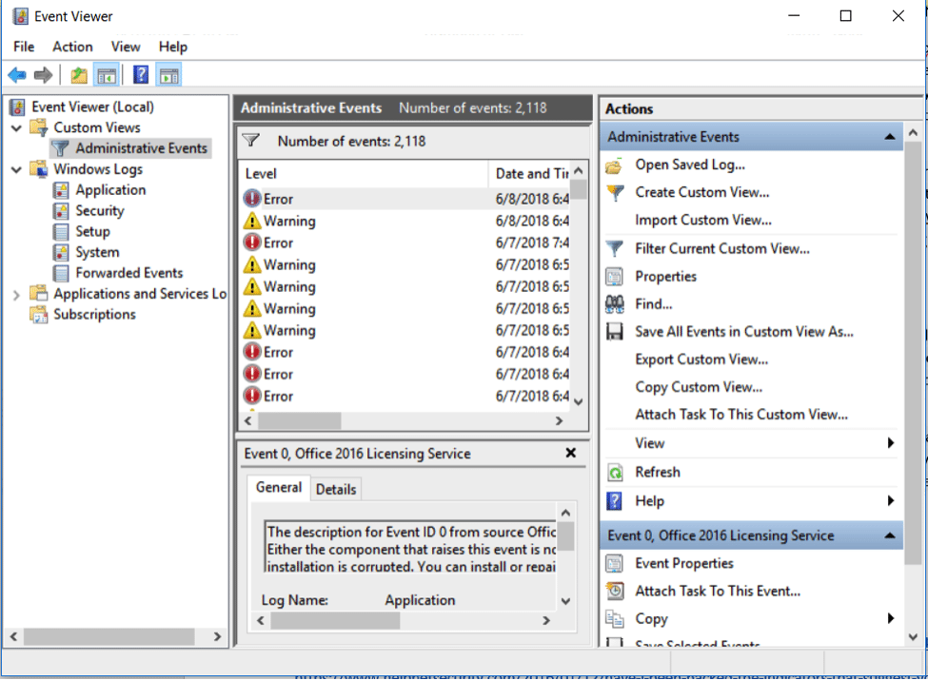The image size is (928, 680).
Task: Click the Save All Events floppy icon
Action: coord(616,332)
